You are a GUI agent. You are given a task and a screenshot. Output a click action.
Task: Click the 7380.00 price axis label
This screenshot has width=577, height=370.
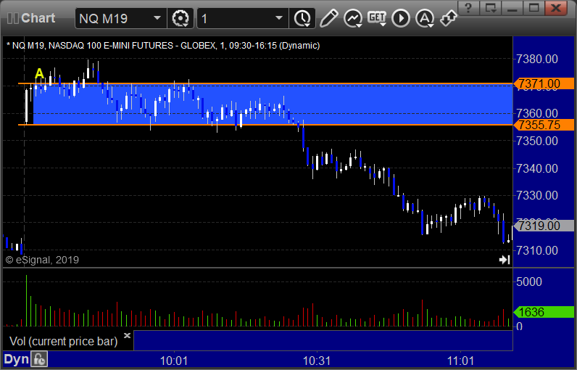point(537,59)
